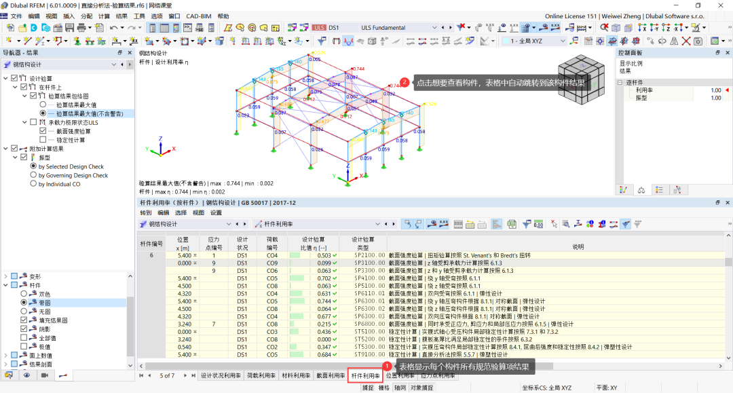The height and width of the screenshot is (393, 733).
Task: Click the 对象捕捉 status bar button
Action: (x=421, y=388)
